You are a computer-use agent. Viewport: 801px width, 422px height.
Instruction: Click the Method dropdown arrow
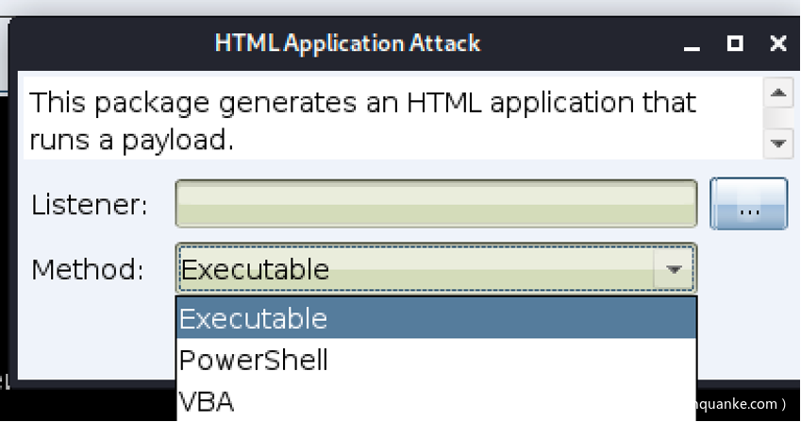click(674, 269)
